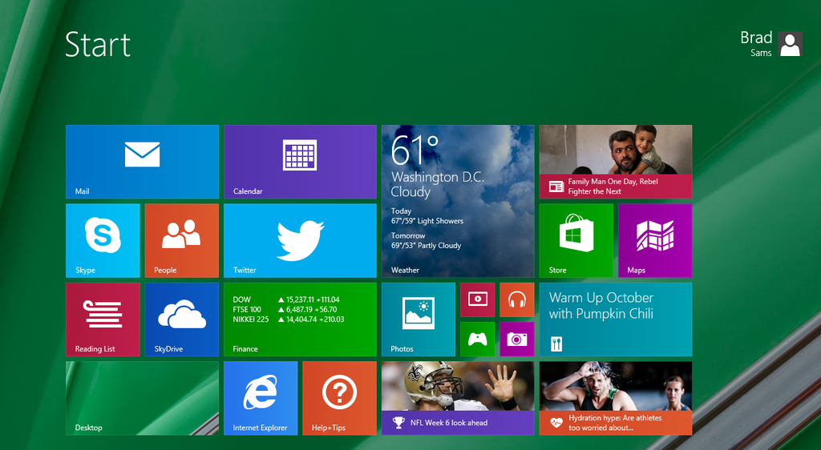The image size is (821, 450).
Task: Open the Mail tile
Action: [x=142, y=162]
